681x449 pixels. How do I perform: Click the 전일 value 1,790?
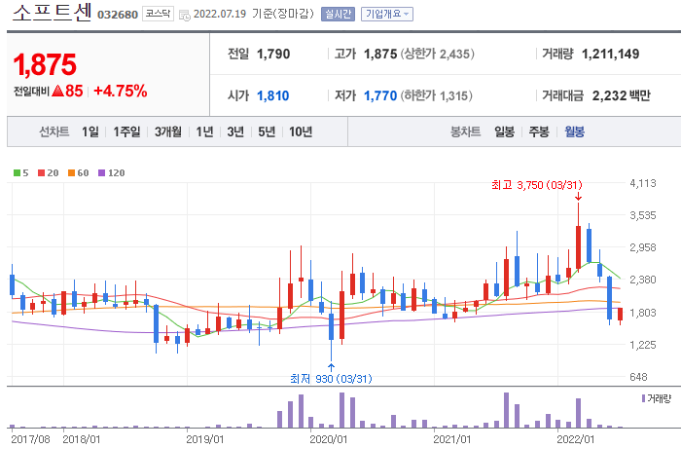click(x=273, y=54)
